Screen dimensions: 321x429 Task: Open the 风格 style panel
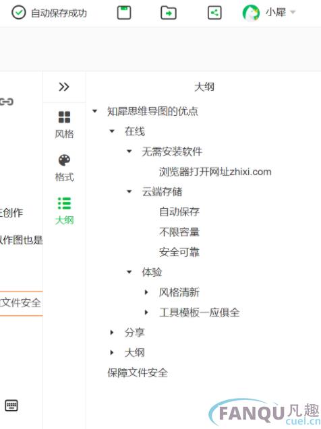64,125
